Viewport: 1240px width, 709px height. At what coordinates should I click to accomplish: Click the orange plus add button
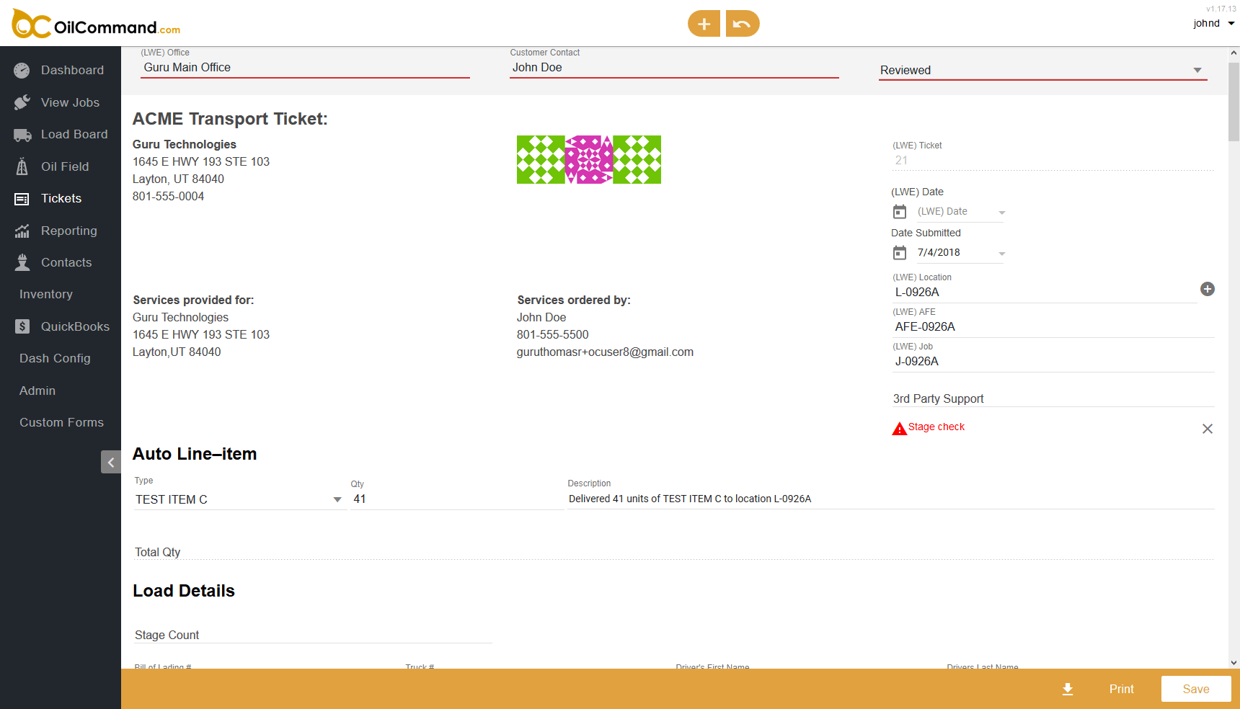click(x=704, y=24)
